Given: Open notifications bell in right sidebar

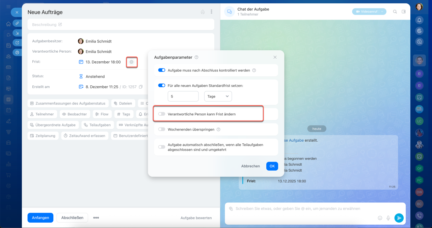Looking at the screenshot, I should [419, 20].
